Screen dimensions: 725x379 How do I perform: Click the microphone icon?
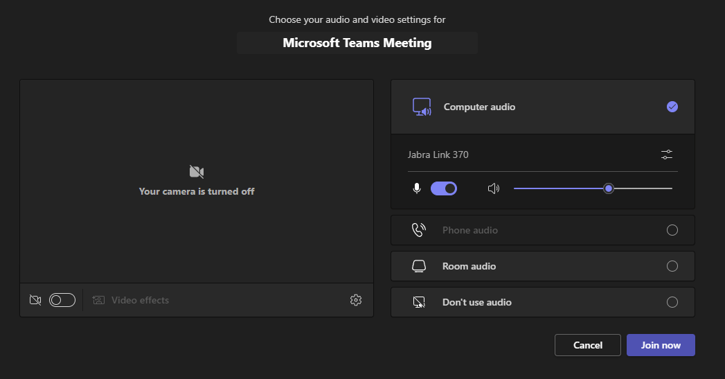pyautogui.click(x=417, y=188)
